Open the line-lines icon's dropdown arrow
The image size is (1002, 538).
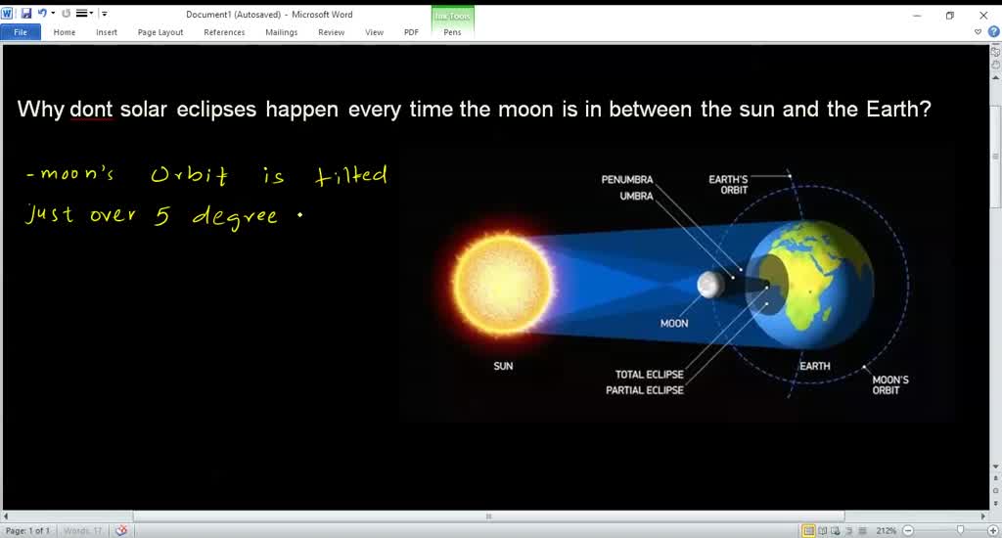coord(91,13)
